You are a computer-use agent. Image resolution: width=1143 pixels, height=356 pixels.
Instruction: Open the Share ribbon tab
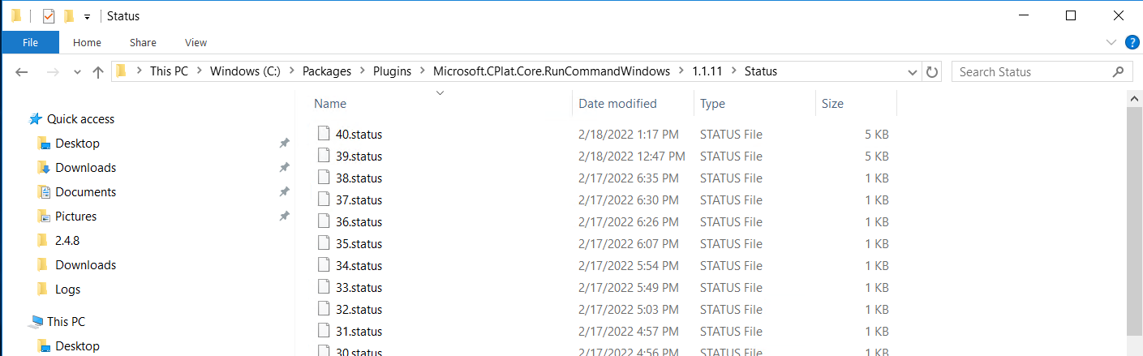143,42
